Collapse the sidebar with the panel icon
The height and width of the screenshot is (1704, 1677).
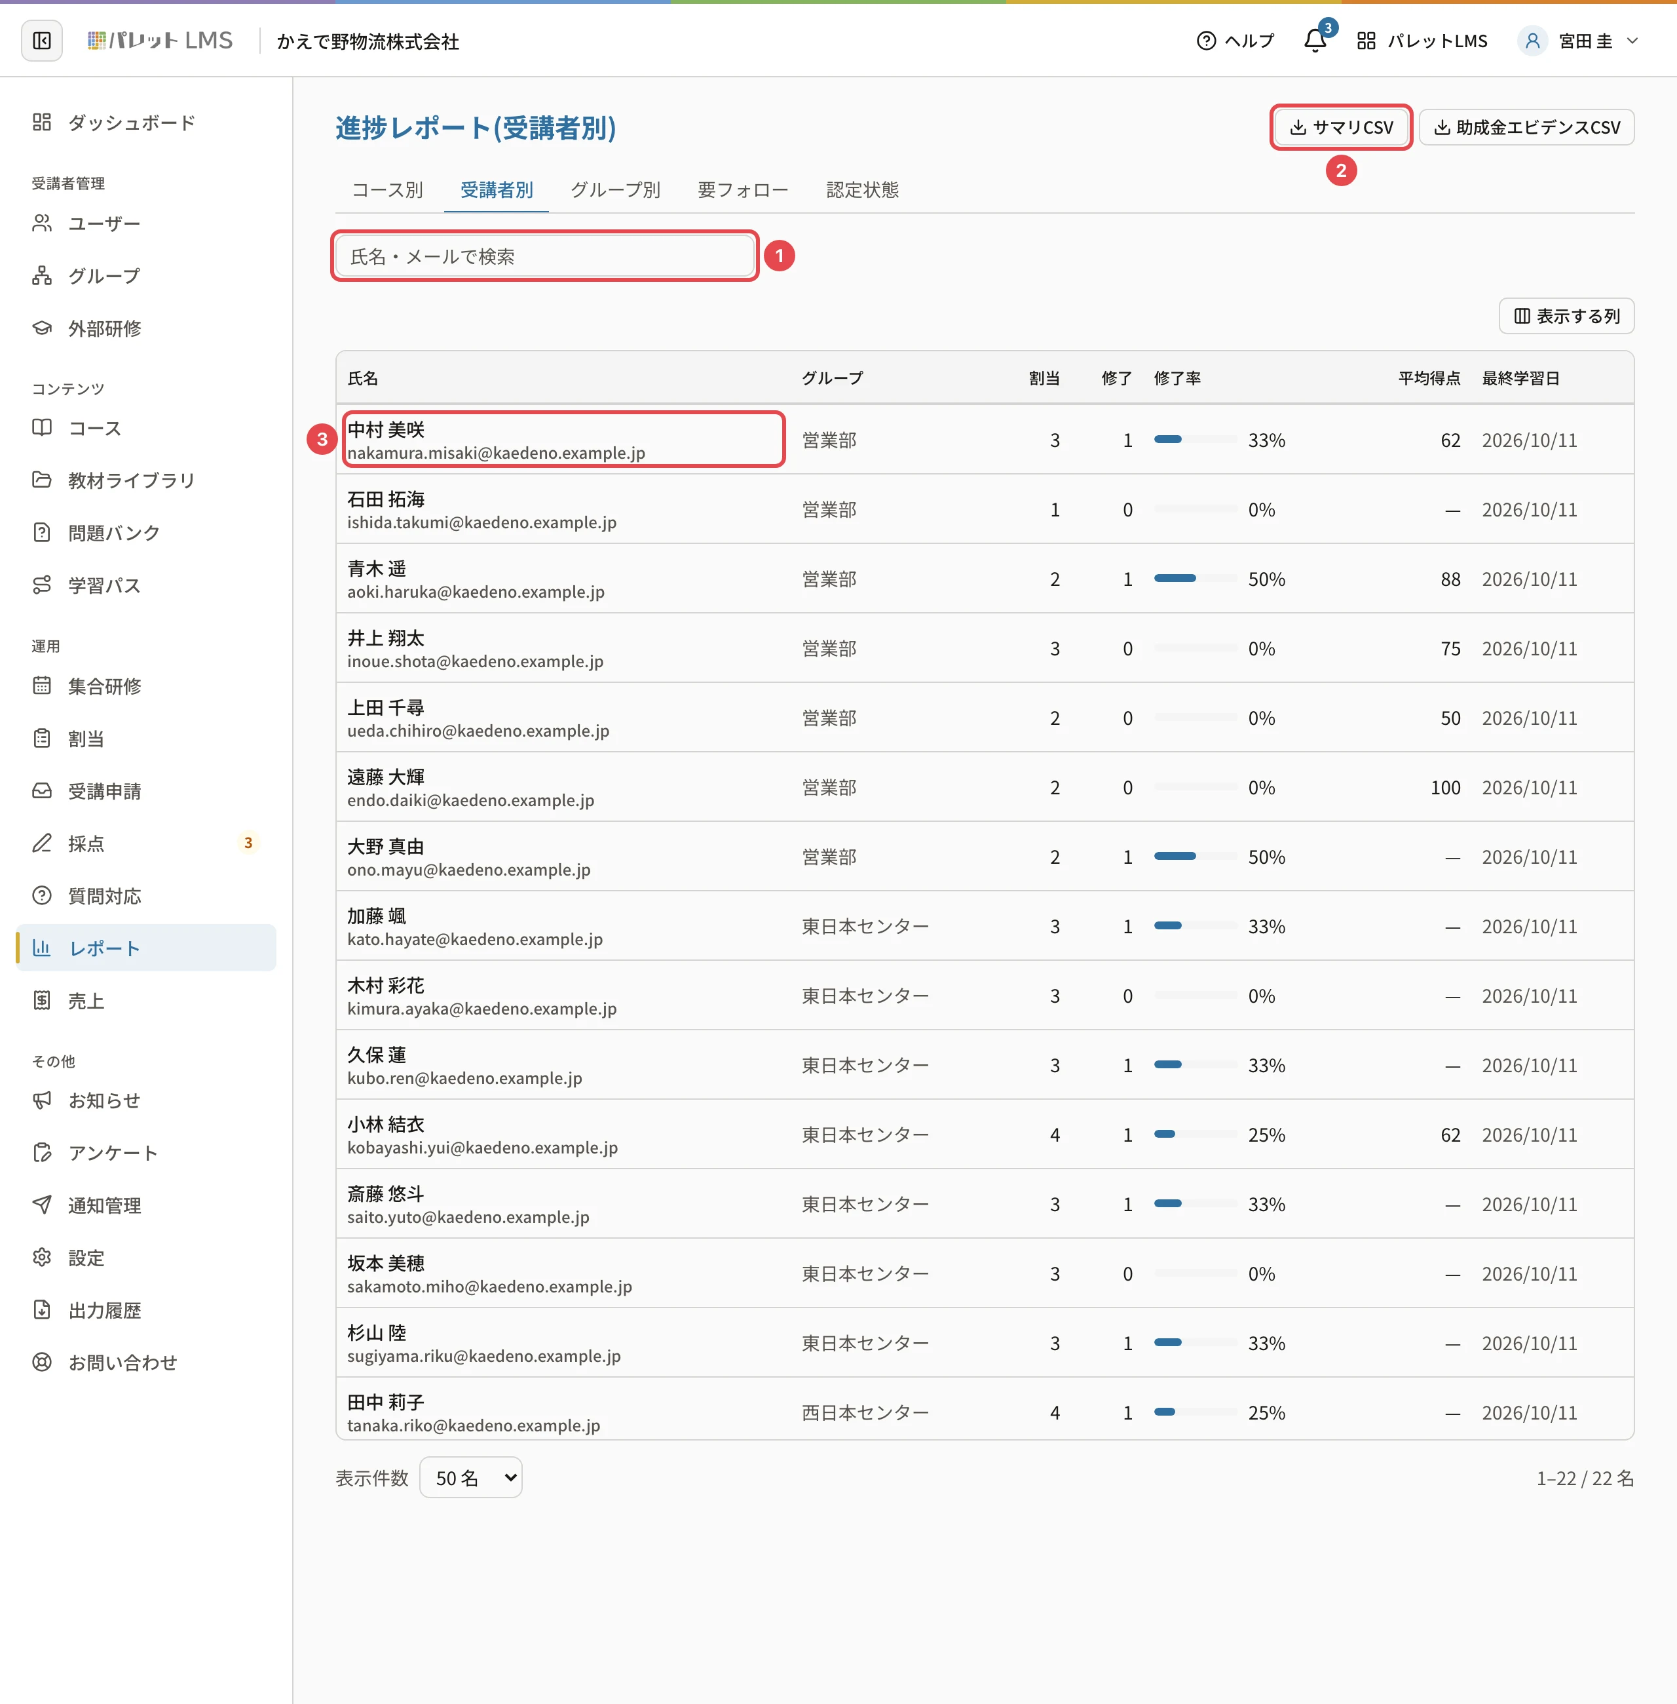click(41, 41)
